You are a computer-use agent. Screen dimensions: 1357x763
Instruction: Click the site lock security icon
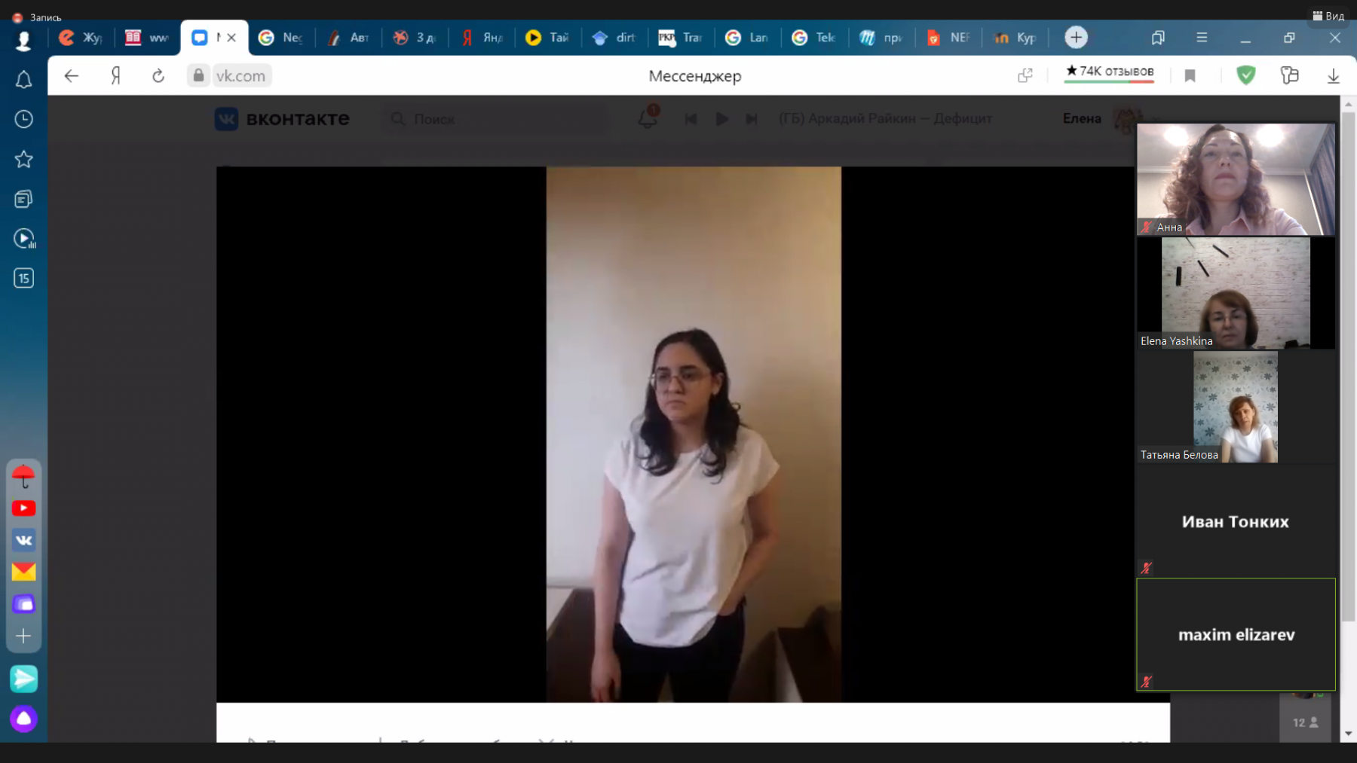[x=198, y=75]
